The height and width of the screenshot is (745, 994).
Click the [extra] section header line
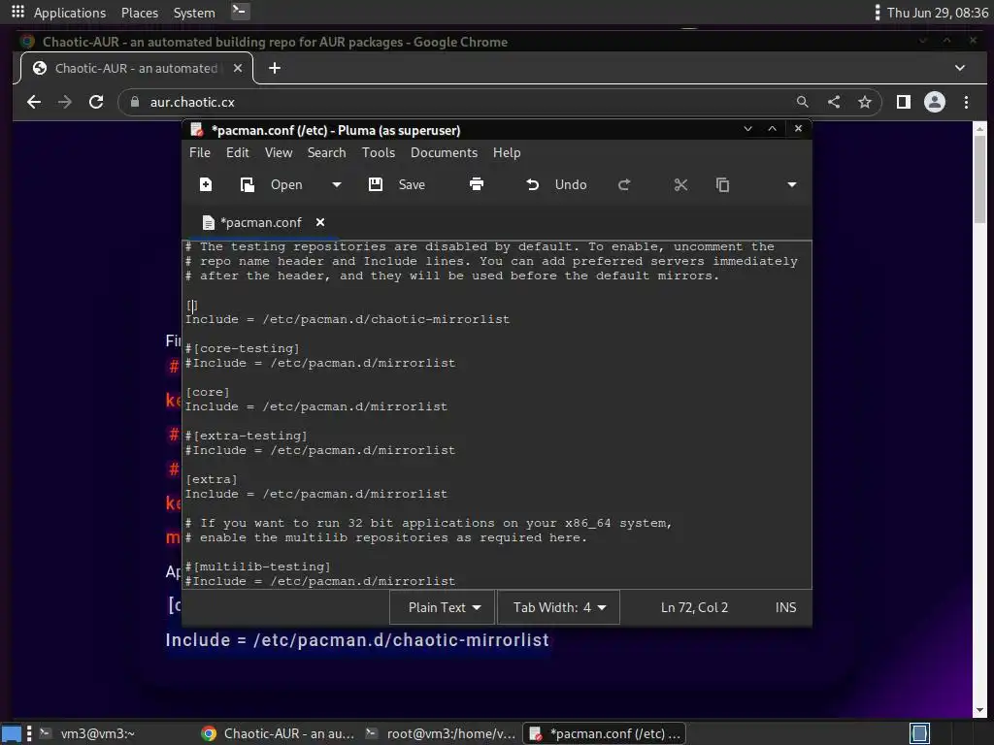211,480
